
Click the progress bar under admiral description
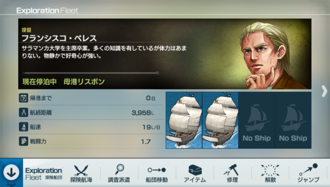[91, 73]
